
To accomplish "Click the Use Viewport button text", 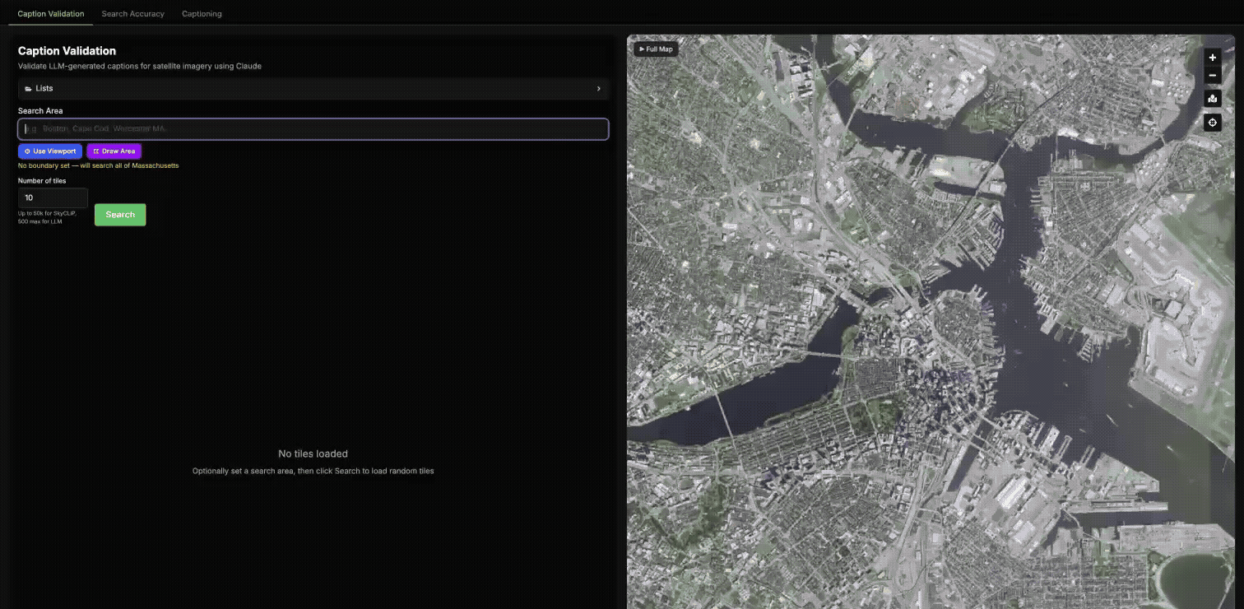I will point(54,151).
